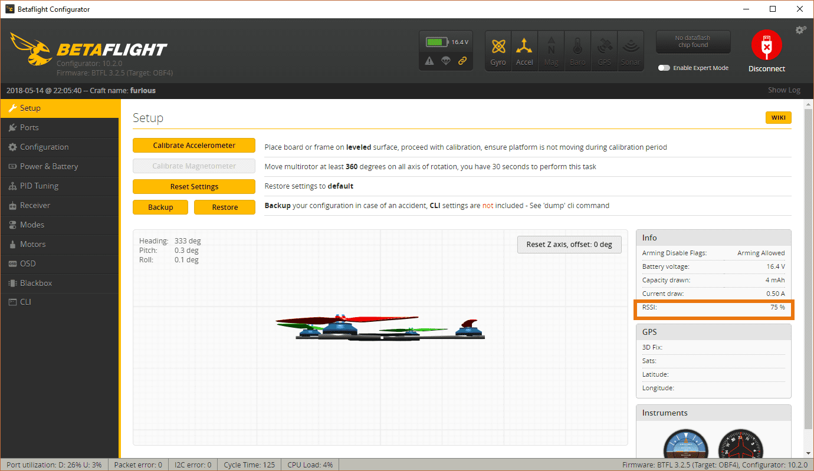
Task: Toggle Enable Expert Mode switch
Action: (664, 68)
